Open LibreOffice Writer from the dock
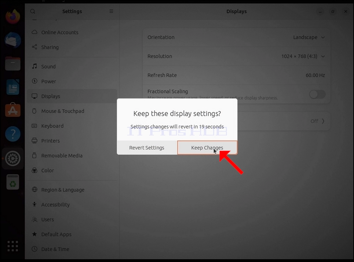This screenshot has width=354, height=262. [x=13, y=87]
